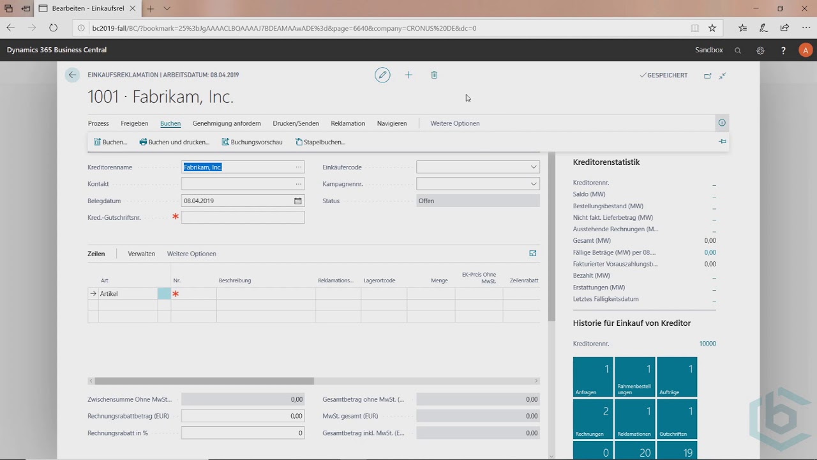Click the pencil edit icon
This screenshot has height=460, width=817.
pos(382,75)
